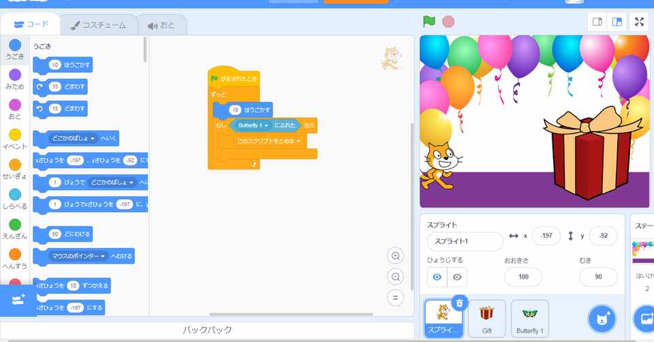Open the choose a sprite button
654x342 pixels.
coord(602,319)
